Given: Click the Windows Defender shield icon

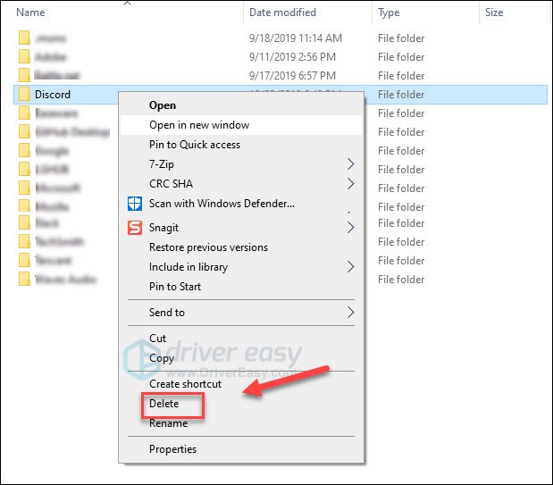Looking at the screenshot, I should click(135, 204).
